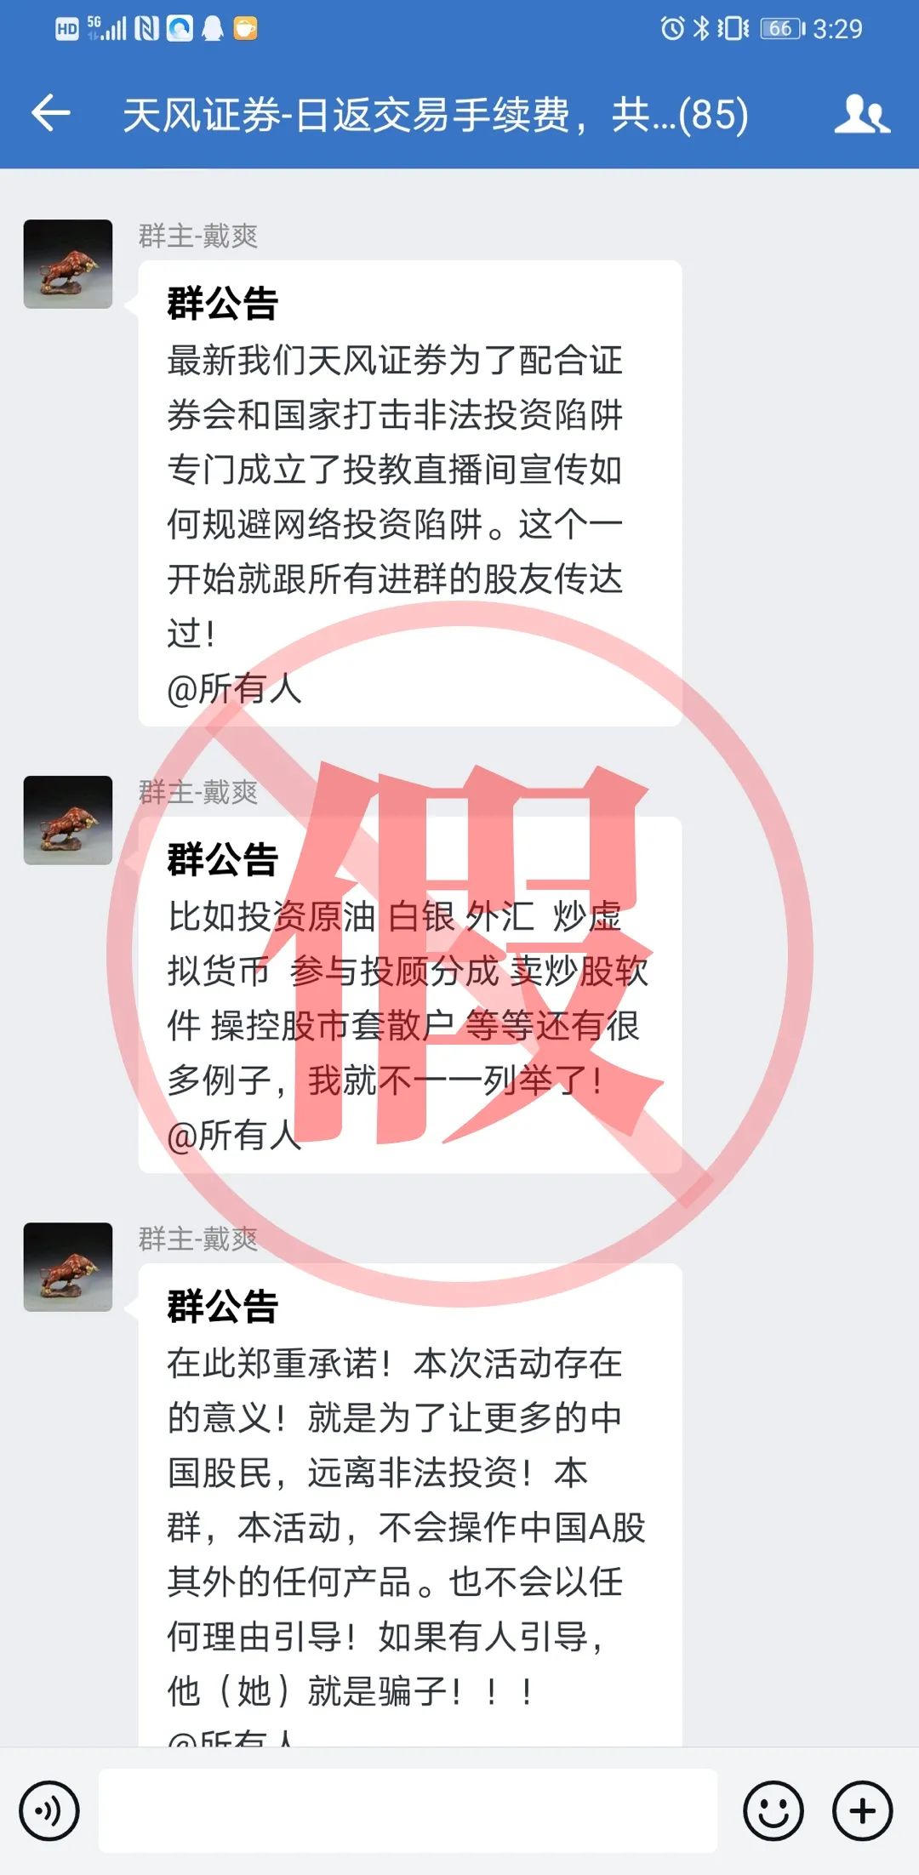Image resolution: width=919 pixels, height=1875 pixels.
Task: Open second 群主-戴爽 bull avatar
Action: coord(68,820)
